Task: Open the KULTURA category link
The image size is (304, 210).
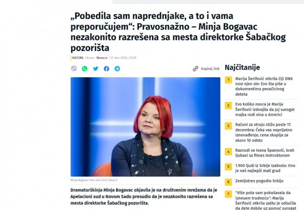Action: tap(77, 58)
